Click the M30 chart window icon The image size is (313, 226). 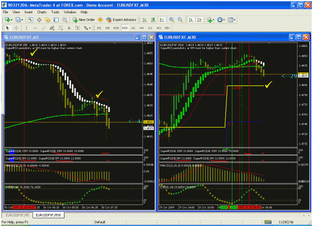pos(161,37)
